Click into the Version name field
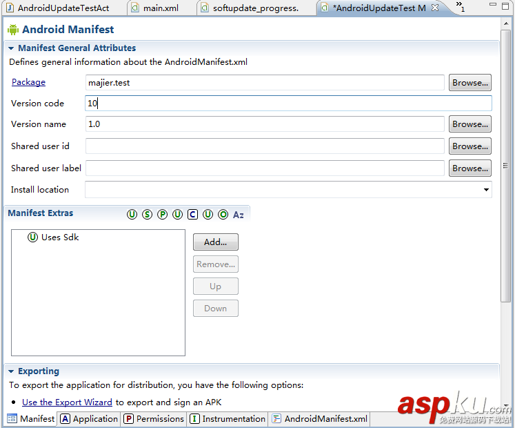The width and height of the screenshot is (515, 428). click(x=265, y=124)
